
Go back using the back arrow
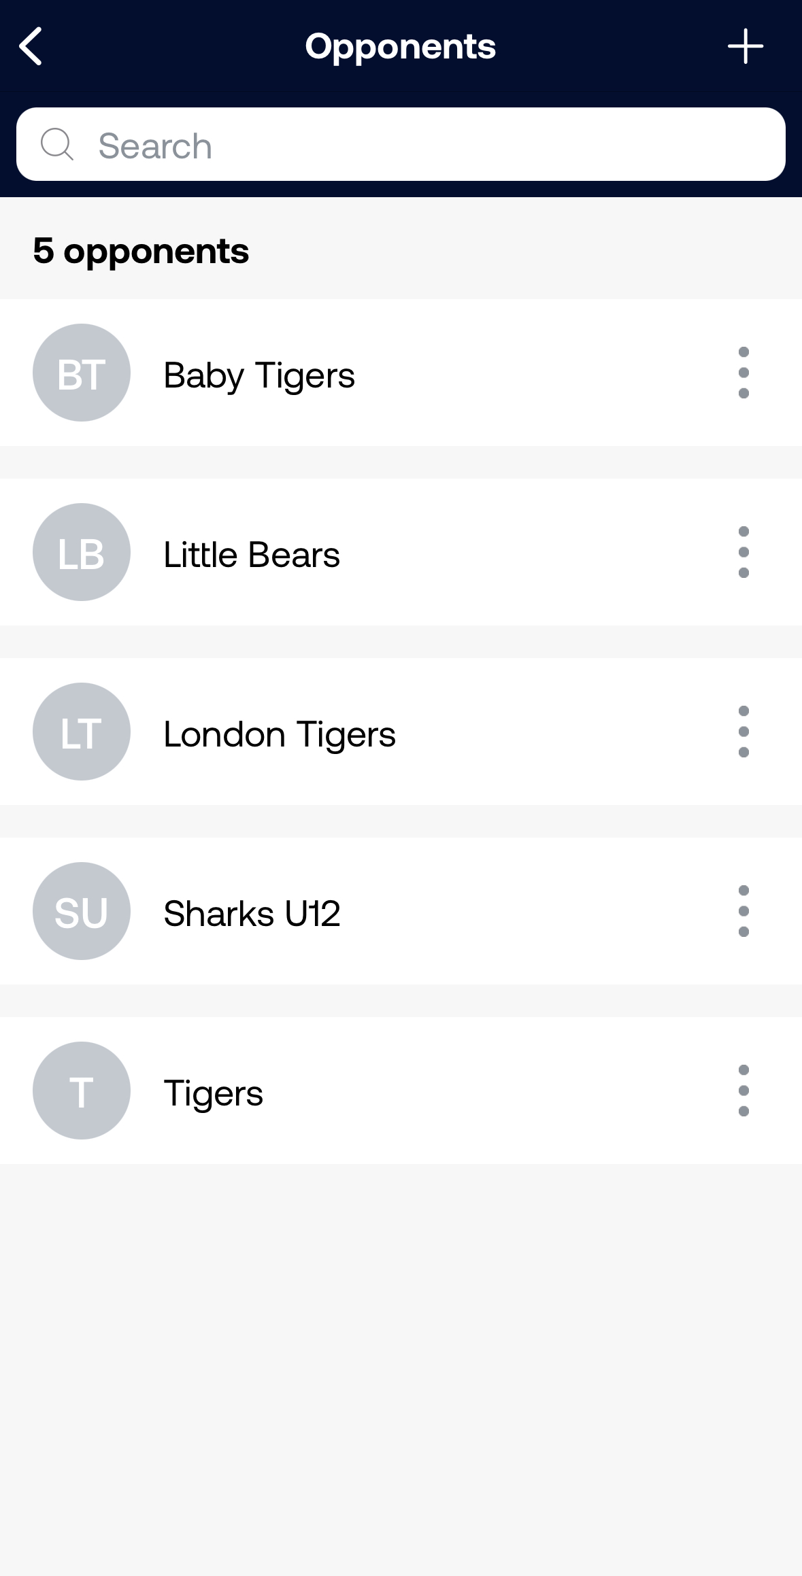(31, 46)
